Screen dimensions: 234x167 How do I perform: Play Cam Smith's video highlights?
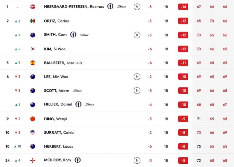pyautogui.click(x=137, y=35)
